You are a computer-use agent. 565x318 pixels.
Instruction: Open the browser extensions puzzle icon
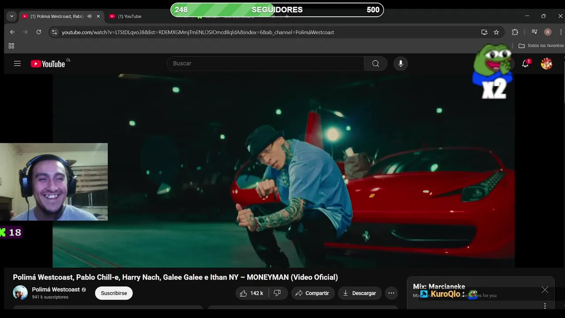tap(515, 32)
